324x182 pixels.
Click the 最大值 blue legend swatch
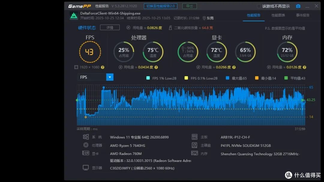coord(227,78)
